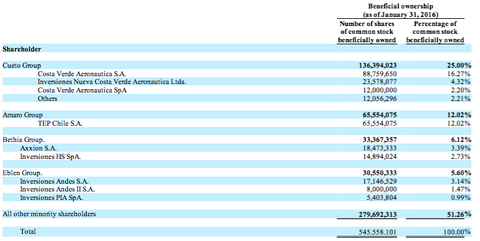This screenshot has width=480, height=241.
Task: Select the Eblen Group heading
Action: (22, 173)
